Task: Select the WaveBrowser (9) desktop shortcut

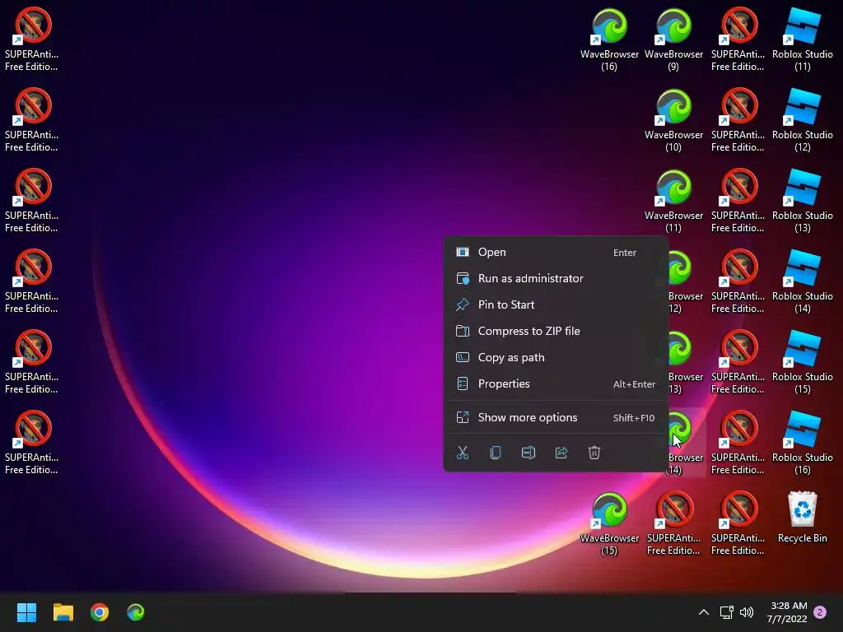Action: tap(673, 39)
